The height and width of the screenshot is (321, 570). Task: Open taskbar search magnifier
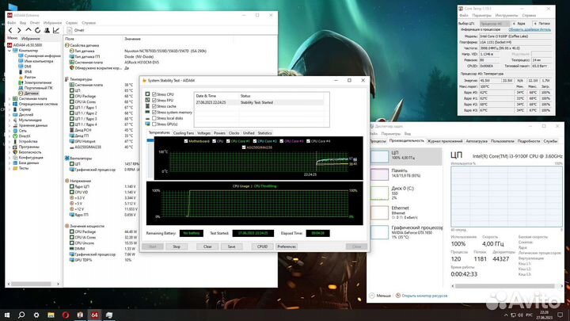tap(21, 315)
